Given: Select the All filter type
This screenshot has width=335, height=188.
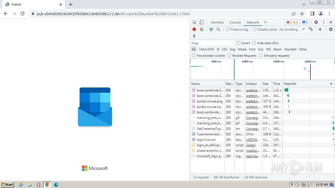Looking at the screenshot, I should tap(194, 49).
